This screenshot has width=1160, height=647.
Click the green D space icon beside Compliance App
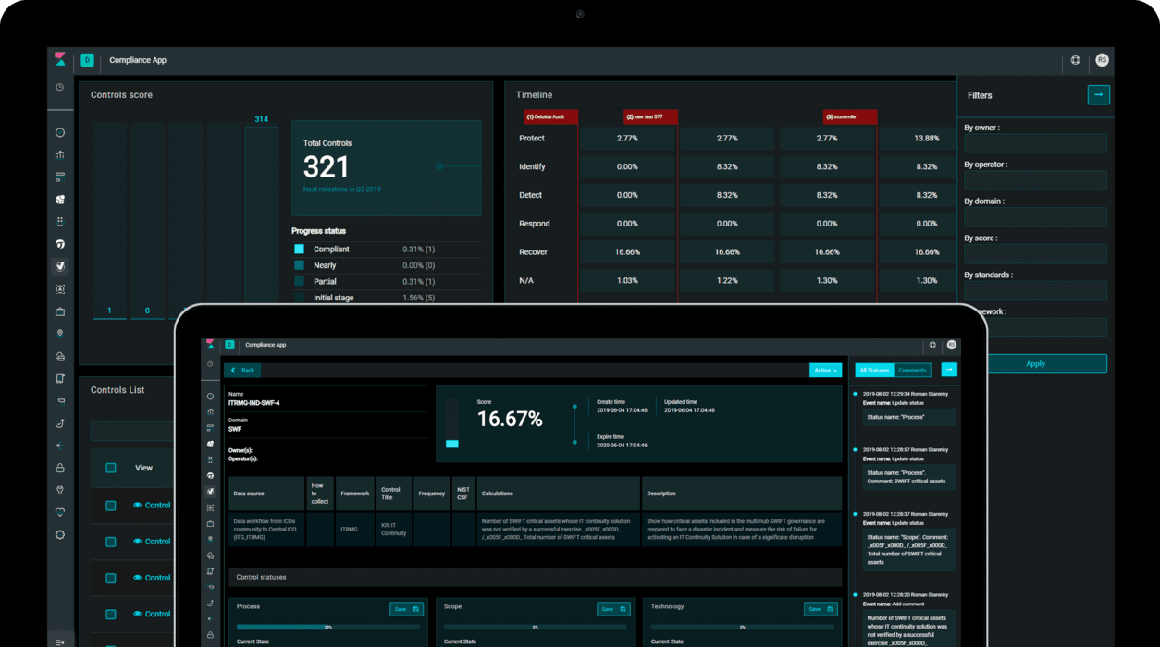click(x=87, y=60)
